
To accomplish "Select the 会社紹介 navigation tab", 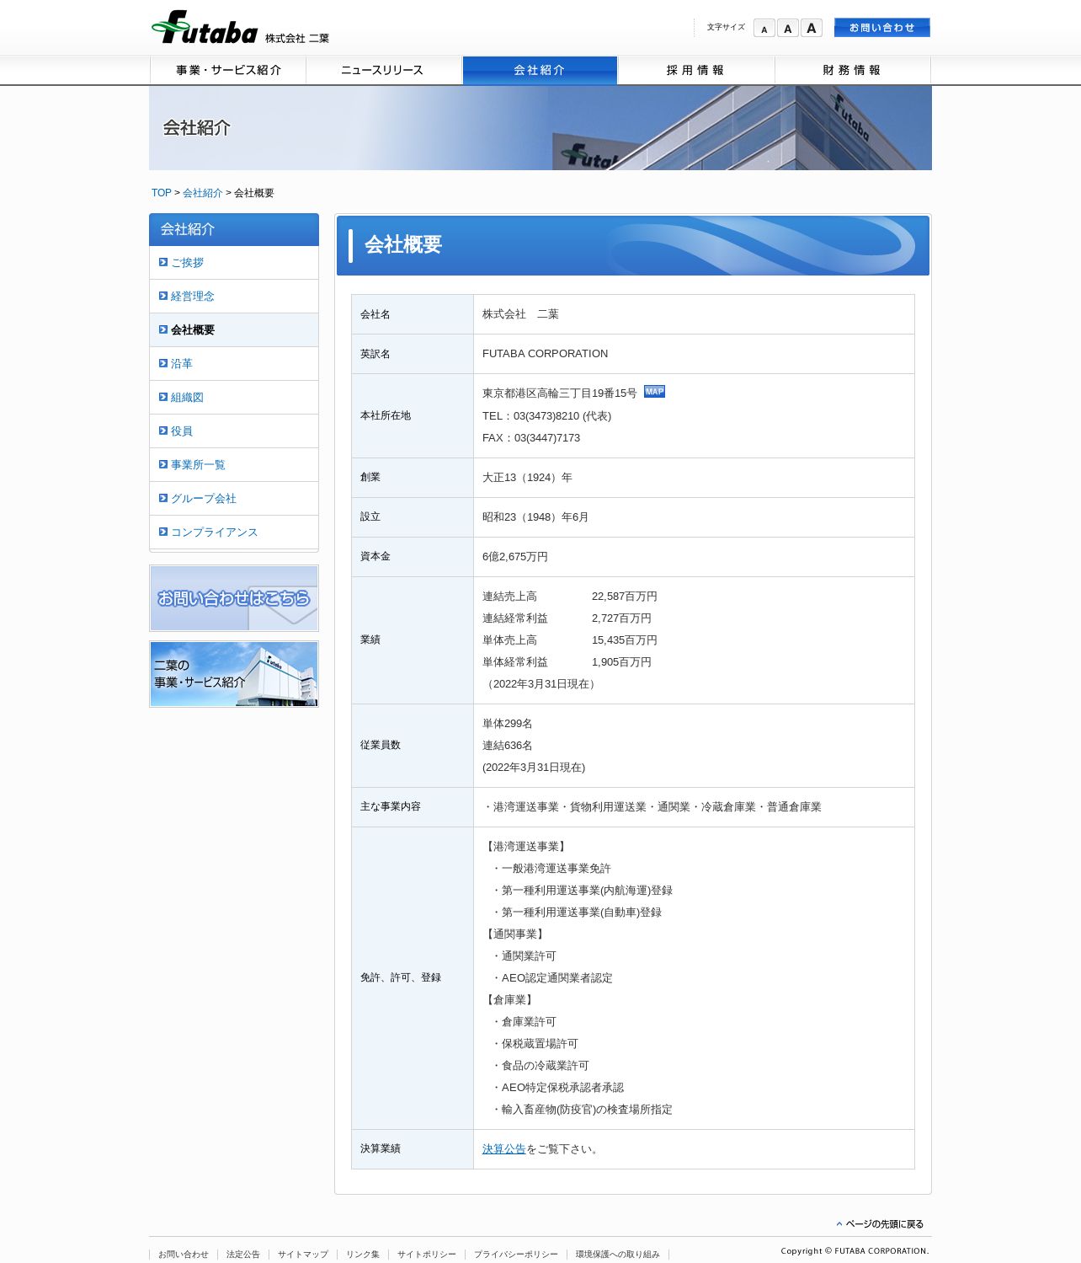I will 540,70.
